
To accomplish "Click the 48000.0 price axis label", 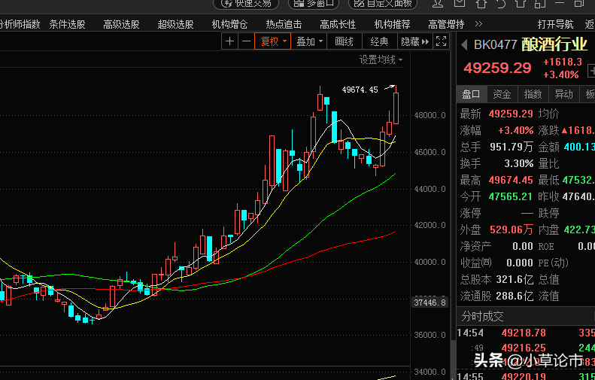I will [430, 115].
